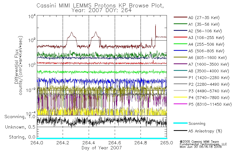Click the red A3 legend line
This screenshot has width=245, height=154.
pos(180,37)
